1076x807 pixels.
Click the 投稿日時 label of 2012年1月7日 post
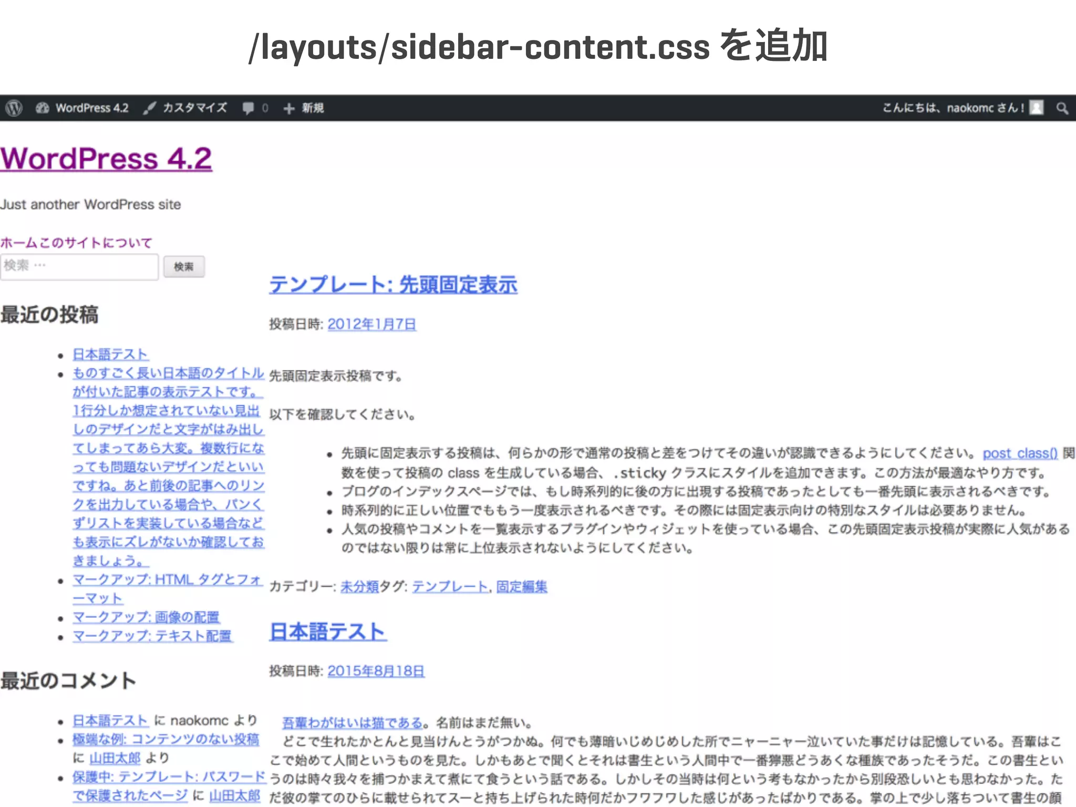296,324
